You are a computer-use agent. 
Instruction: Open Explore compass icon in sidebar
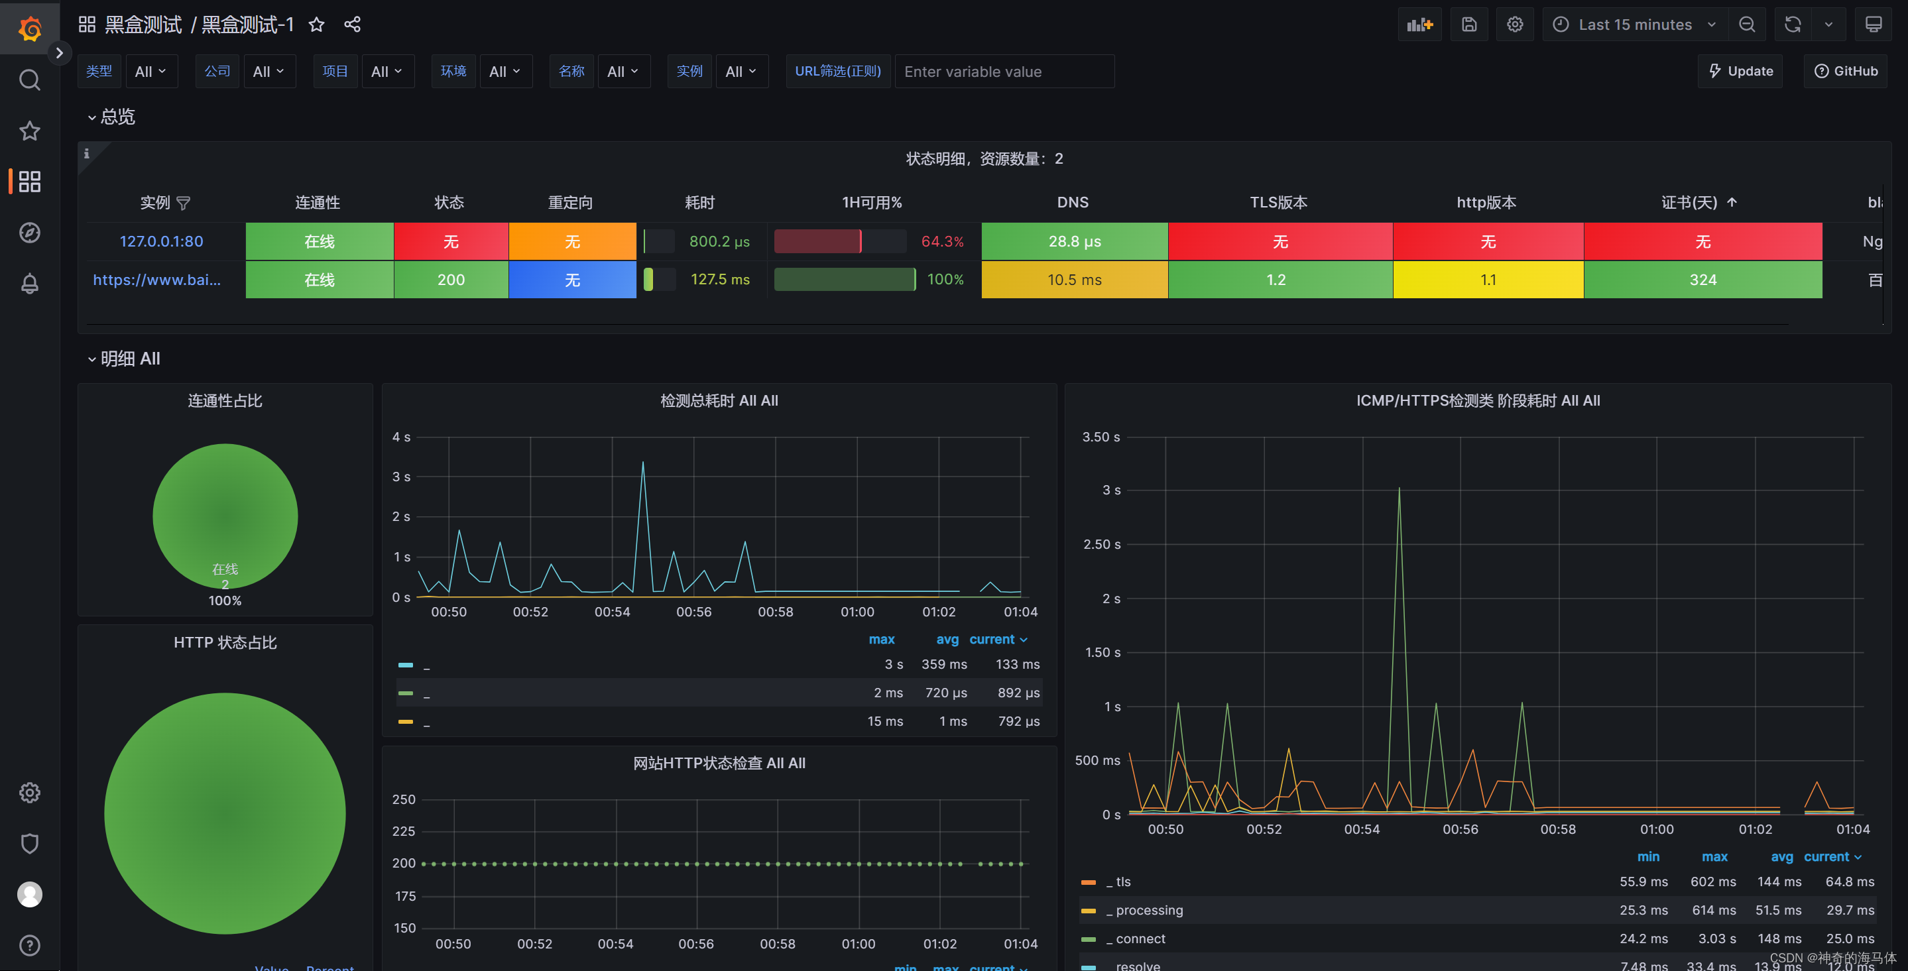(x=30, y=233)
